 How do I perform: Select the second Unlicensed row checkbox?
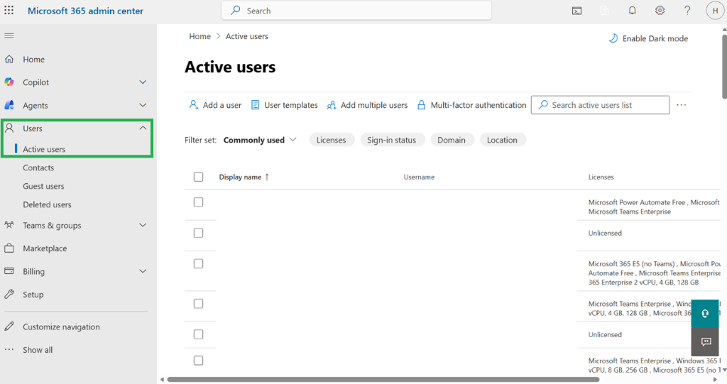(x=199, y=334)
